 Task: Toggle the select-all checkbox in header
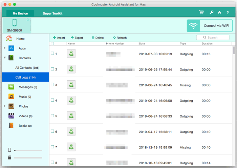52,44
